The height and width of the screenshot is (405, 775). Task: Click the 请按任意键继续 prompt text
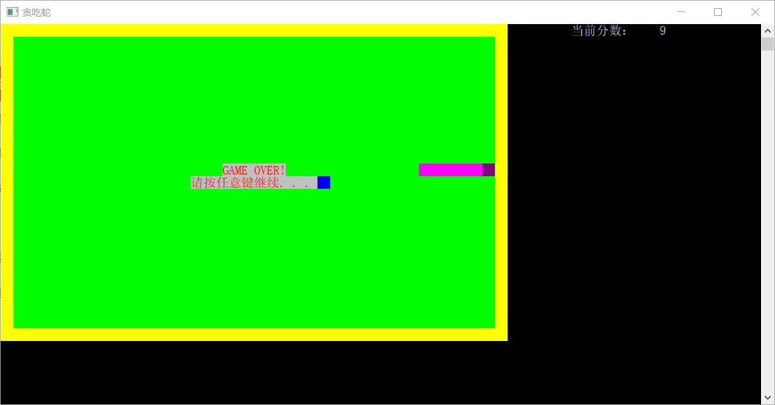(x=254, y=183)
